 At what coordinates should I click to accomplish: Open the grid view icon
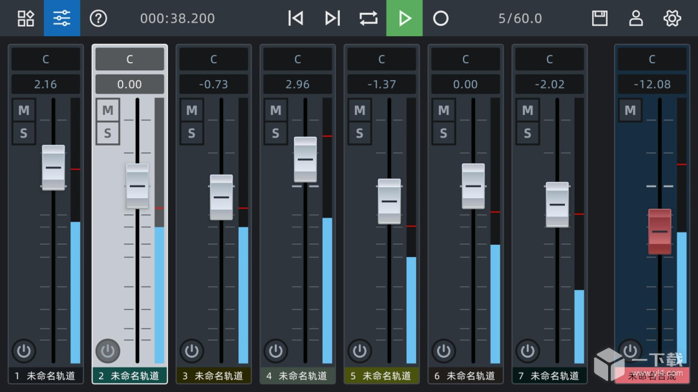tap(26, 18)
